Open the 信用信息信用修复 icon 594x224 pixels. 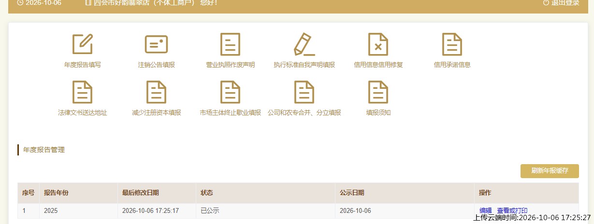tap(378, 44)
